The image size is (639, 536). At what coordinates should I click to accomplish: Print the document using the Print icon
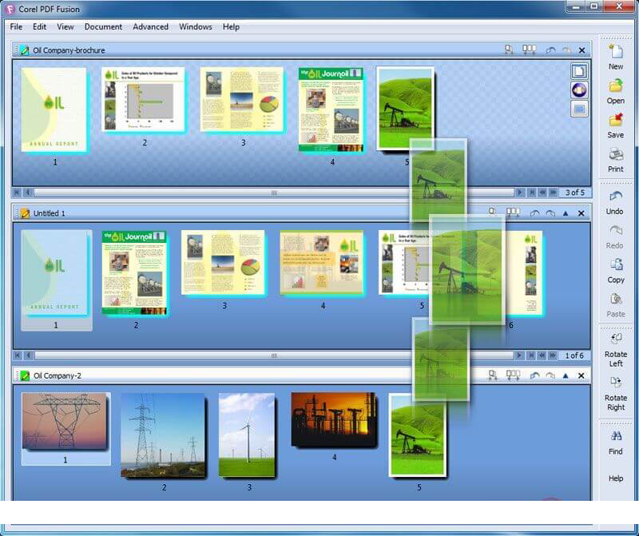point(615,156)
